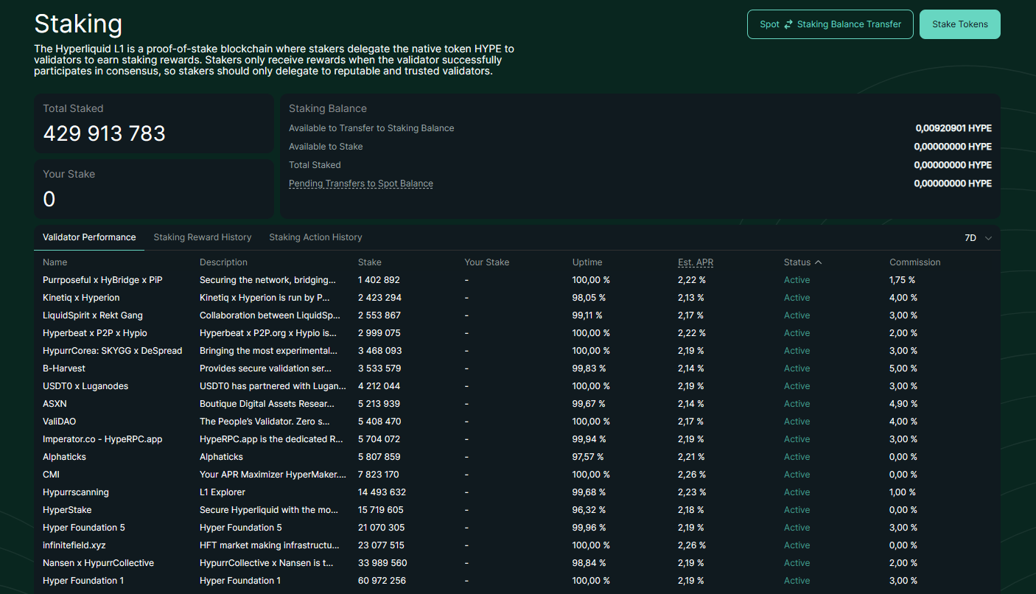The width and height of the screenshot is (1036, 594).
Task: Click stake amount 1 402 892
Action: tap(379, 280)
